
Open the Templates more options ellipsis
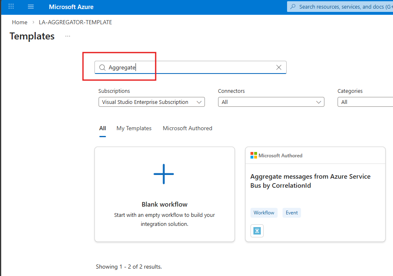[68, 36]
